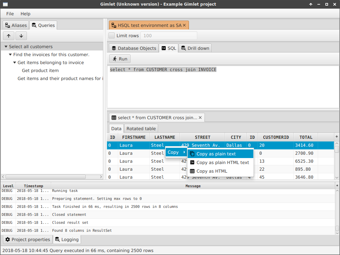Click the icon beside Copy as plain HTML text
This screenshot has width=340, height=255.
(192, 162)
